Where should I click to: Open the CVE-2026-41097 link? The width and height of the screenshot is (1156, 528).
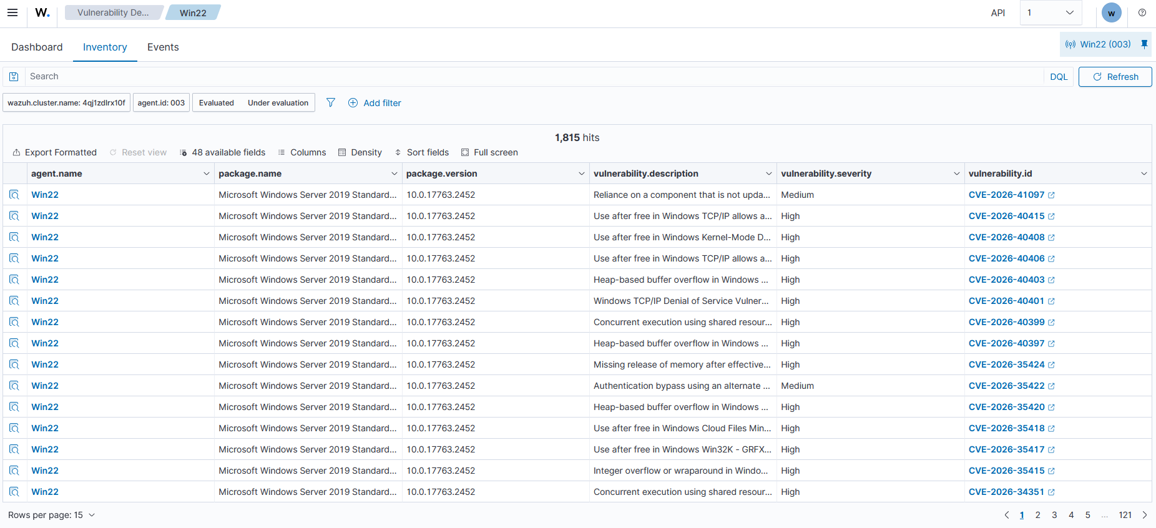click(1006, 195)
